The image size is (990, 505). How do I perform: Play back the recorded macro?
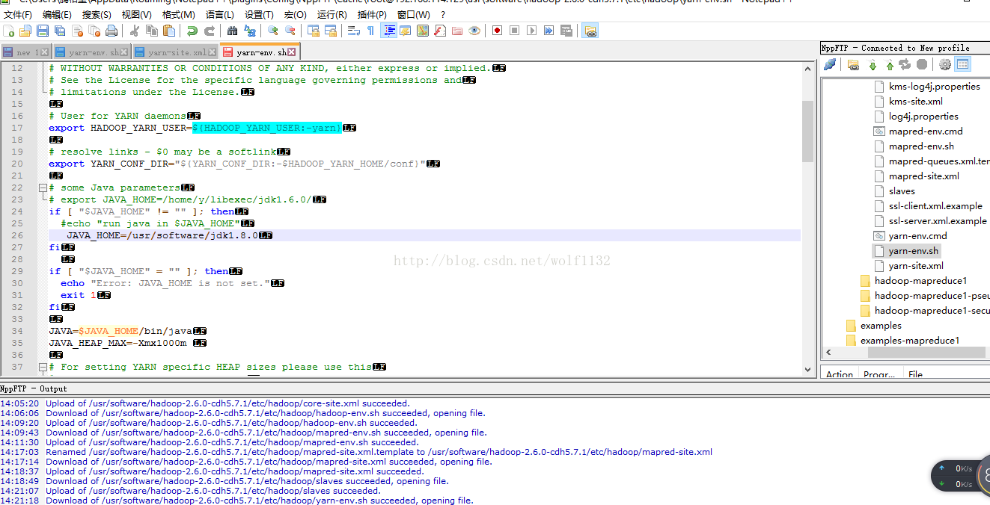(531, 31)
